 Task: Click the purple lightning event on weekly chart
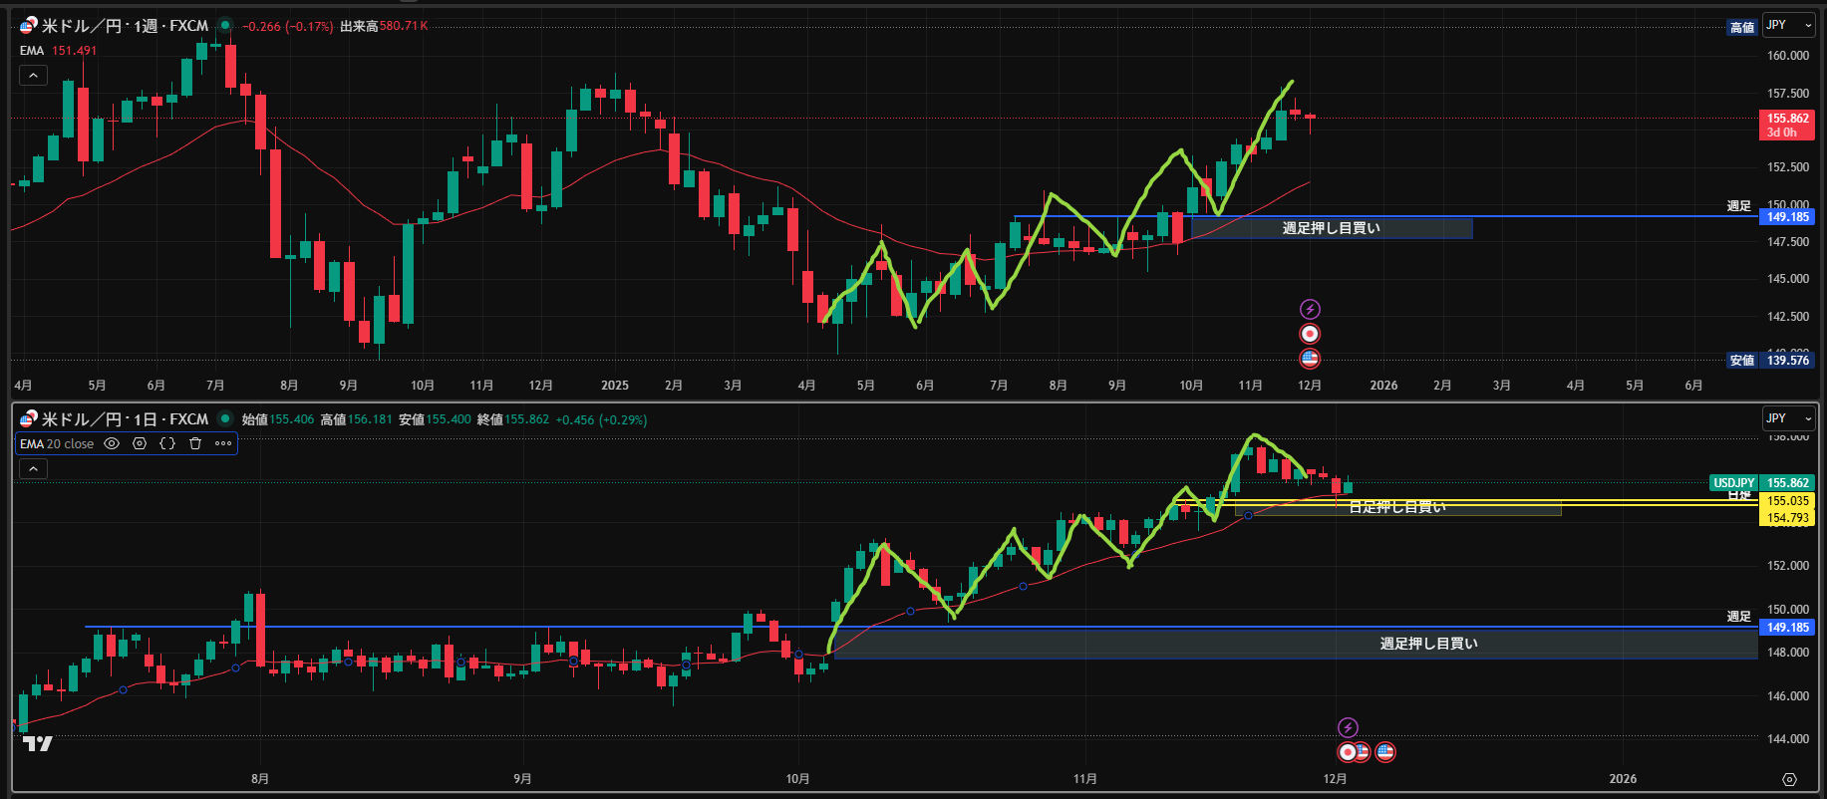pyautogui.click(x=1310, y=310)
